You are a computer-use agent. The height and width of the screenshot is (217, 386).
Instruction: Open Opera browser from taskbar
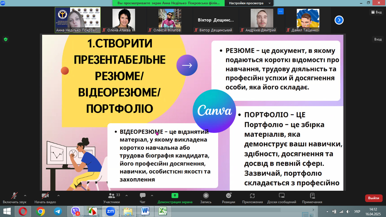coord(23,211)
